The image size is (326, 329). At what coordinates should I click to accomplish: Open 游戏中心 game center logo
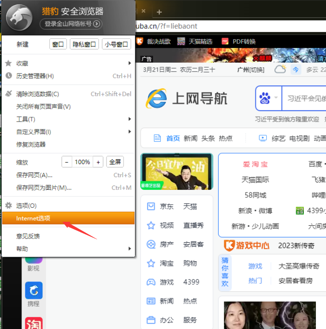tap(247, 245)
